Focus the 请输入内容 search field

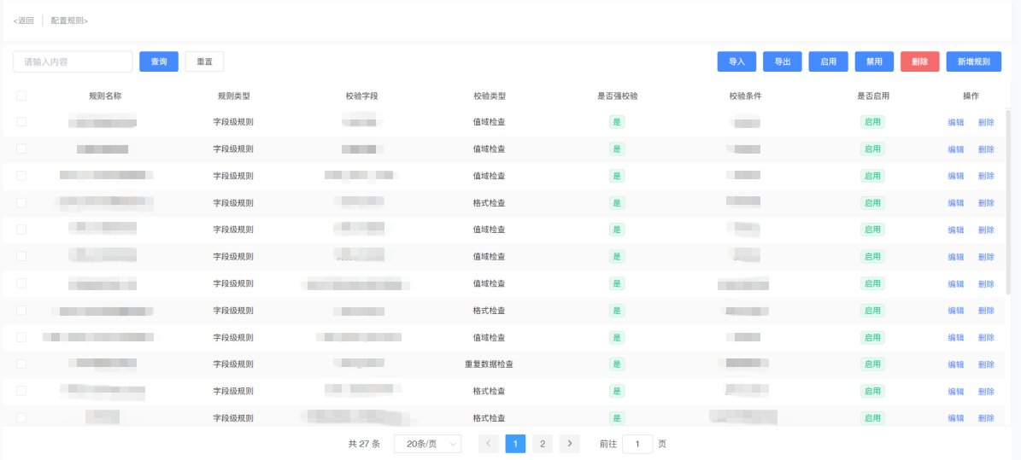click(x=73, y=61)
